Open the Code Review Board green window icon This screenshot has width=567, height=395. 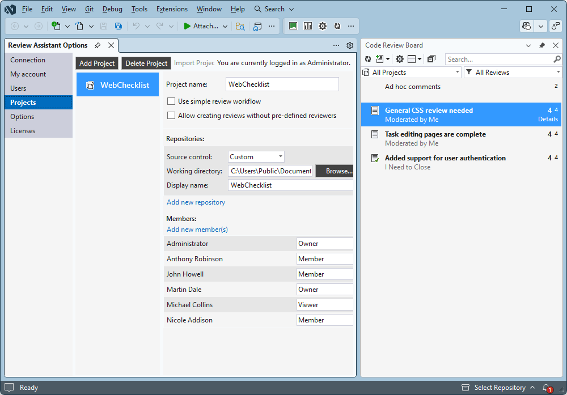pos(293,26)
